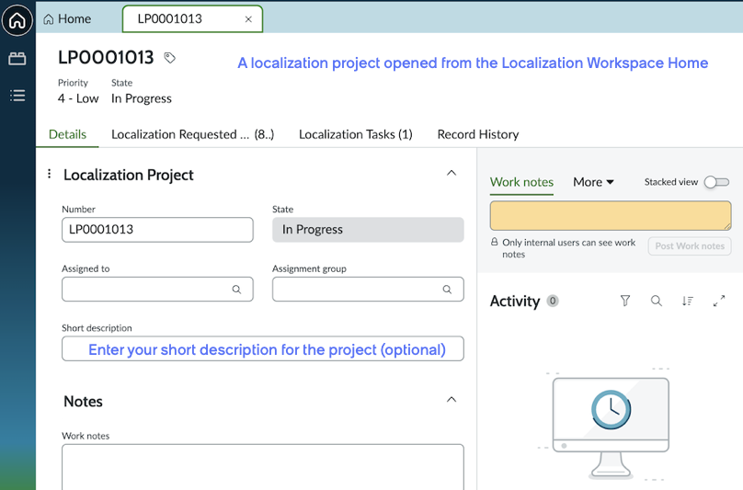Search the Activity stream

657,301
